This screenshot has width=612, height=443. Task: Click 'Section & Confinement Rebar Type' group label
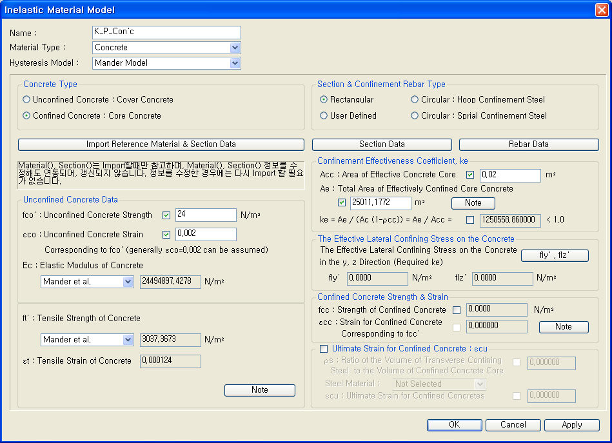381,84
